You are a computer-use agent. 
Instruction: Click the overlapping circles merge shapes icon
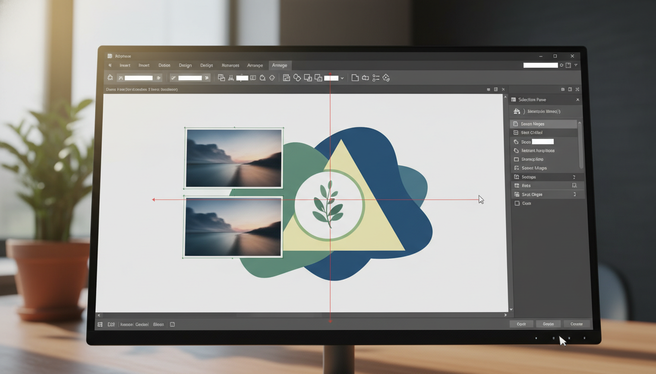coord(297,78)
